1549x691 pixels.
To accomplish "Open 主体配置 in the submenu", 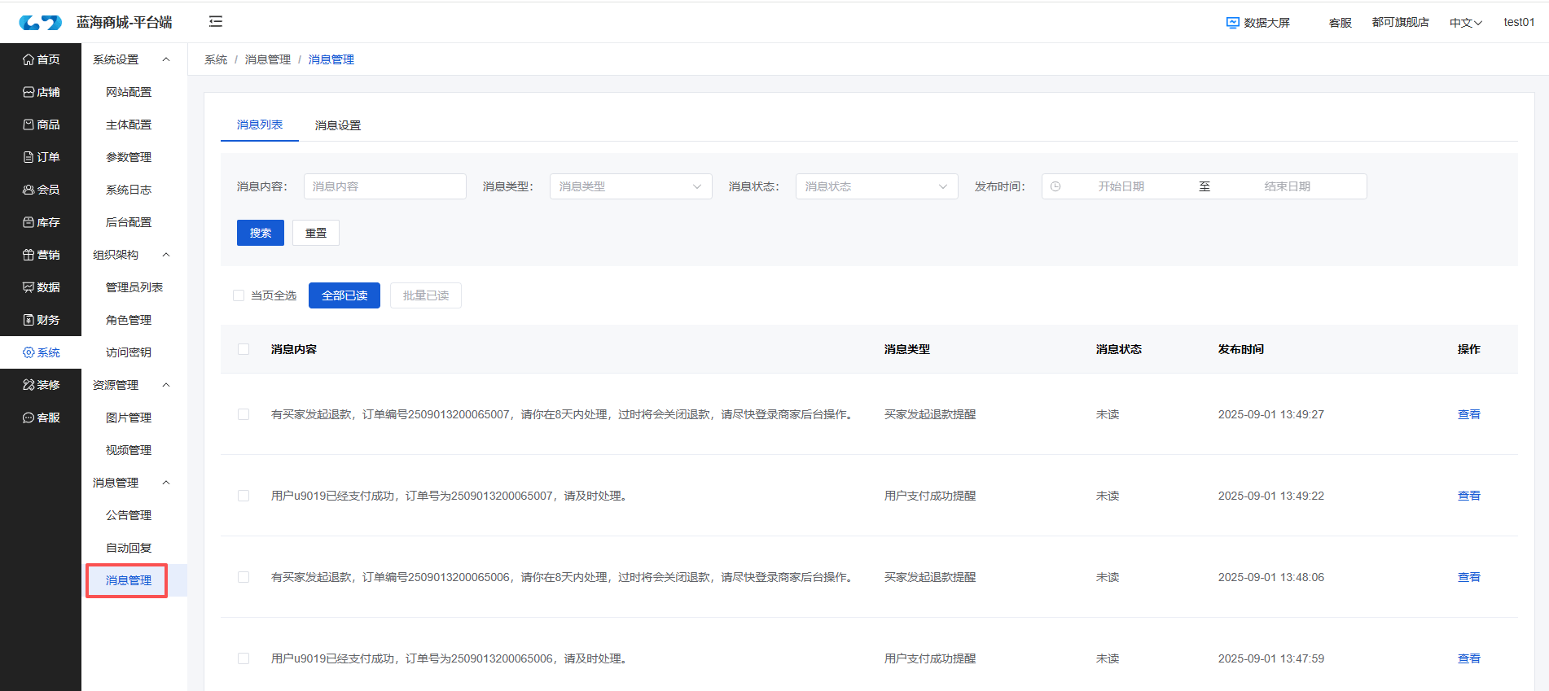I will (x=129, y=125).
